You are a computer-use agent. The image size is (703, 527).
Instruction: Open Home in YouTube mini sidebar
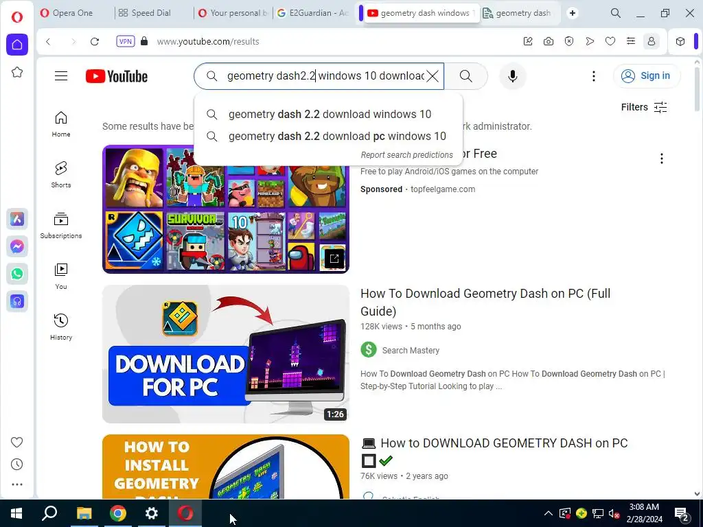point(61,124)
